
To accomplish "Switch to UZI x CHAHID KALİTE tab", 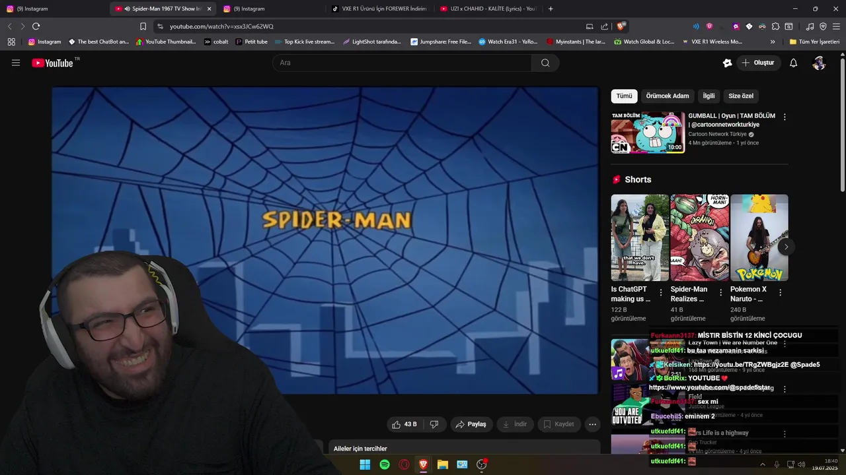I will [x=489, y=9].
